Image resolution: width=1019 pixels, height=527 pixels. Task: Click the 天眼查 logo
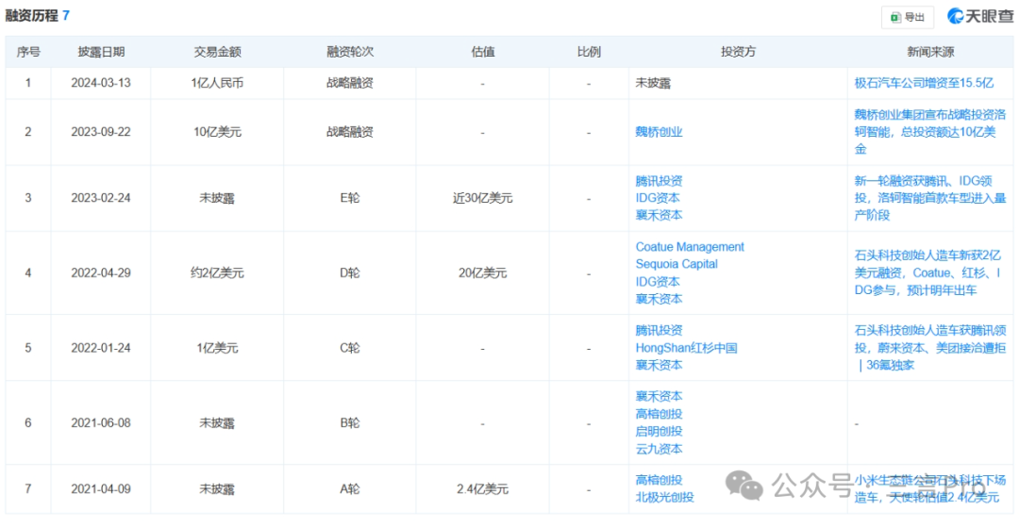pyautogui.click(x=980, y=16)
